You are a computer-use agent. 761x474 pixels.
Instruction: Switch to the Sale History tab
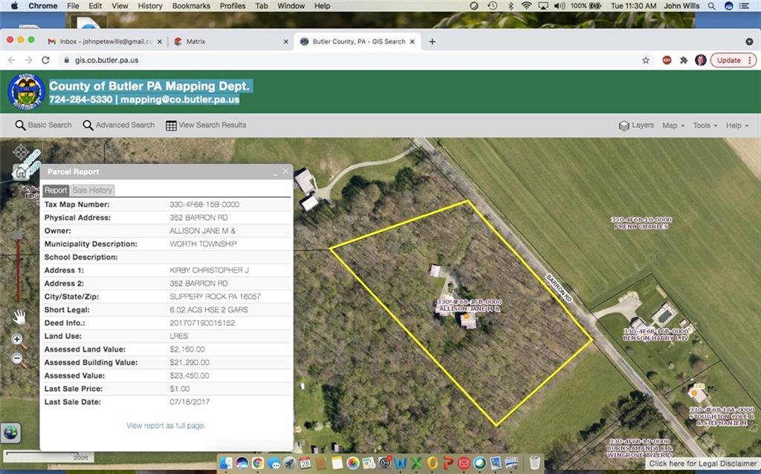(92, 190)
